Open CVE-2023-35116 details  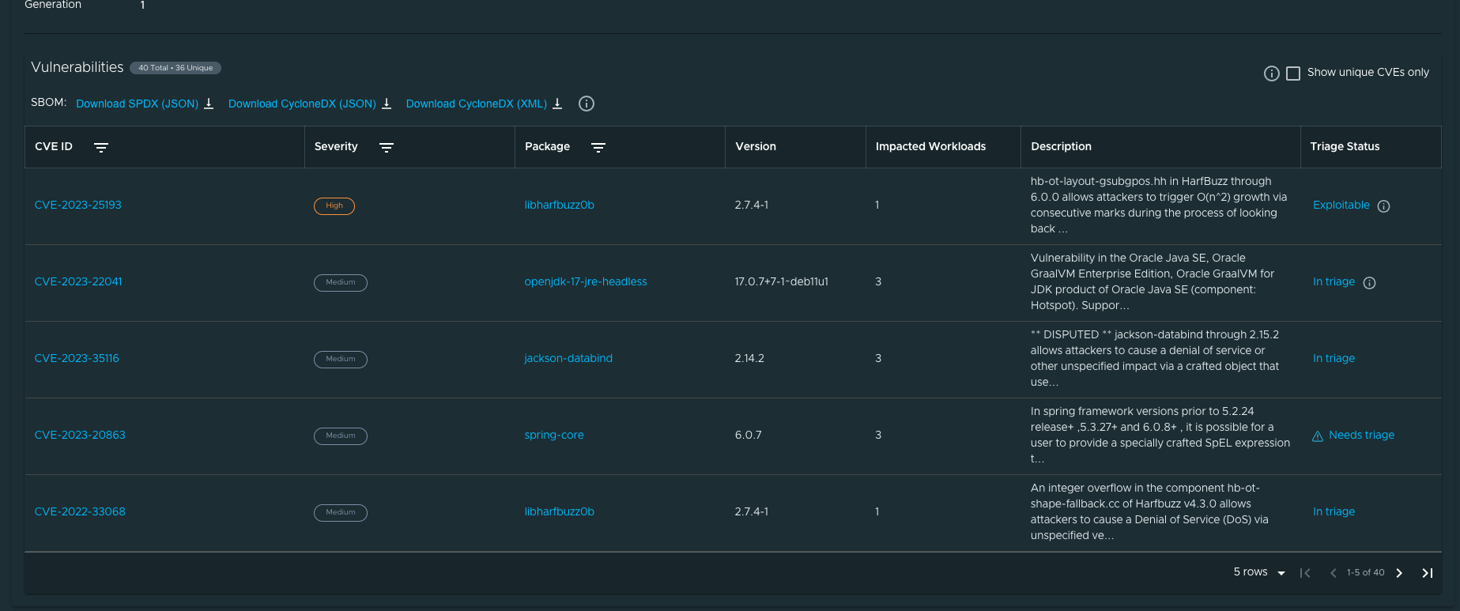tap(77, 358)
